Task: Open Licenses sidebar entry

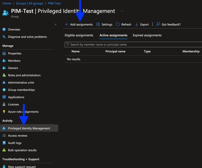Action: pos(13,104)
